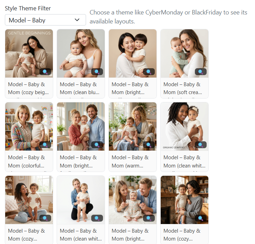
Task: Click magnifier on kneeling mom white studio image
Action: (x=97, y=218)
